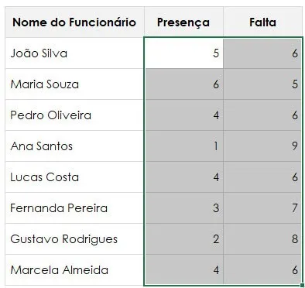Select Ana Santos's Falta cell with value 9
This screenshot has width=305, height=288.
(262, 146)
